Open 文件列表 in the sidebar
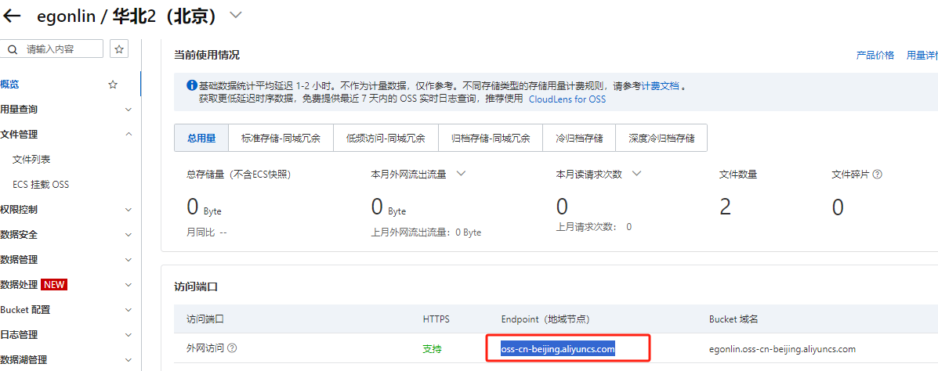The image size is (938, 371). click(32, 160)
